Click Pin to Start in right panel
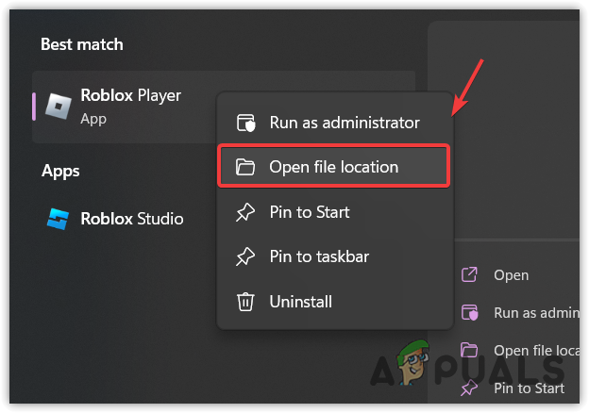Viewport: 589px width, 413px height. (529, 388)
